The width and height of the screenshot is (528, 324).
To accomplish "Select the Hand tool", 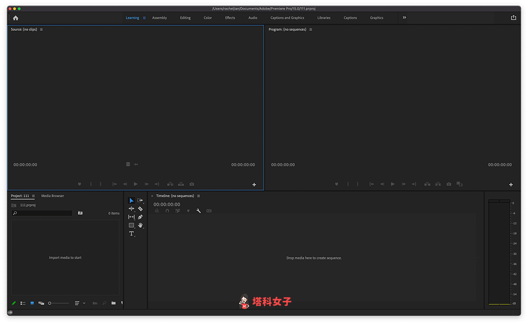I will [139, 225].
